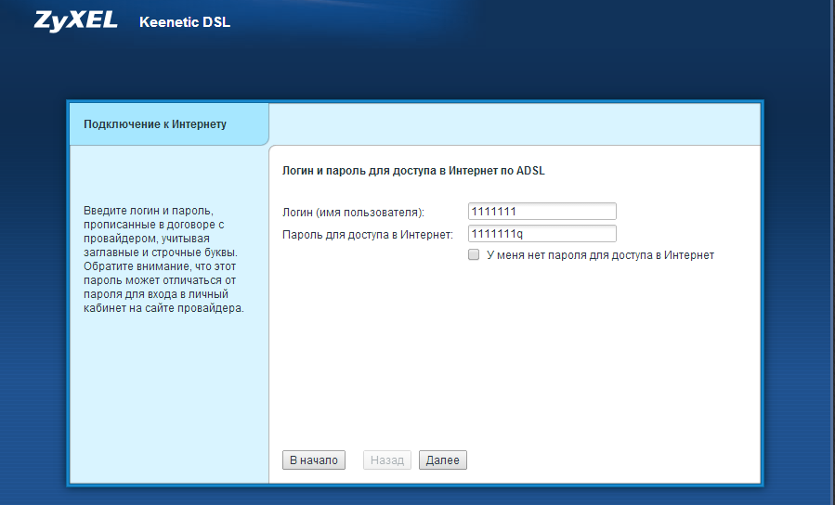
Task: Click the Логин (имя пользователя) input field
Action: [x=542, y=212]
